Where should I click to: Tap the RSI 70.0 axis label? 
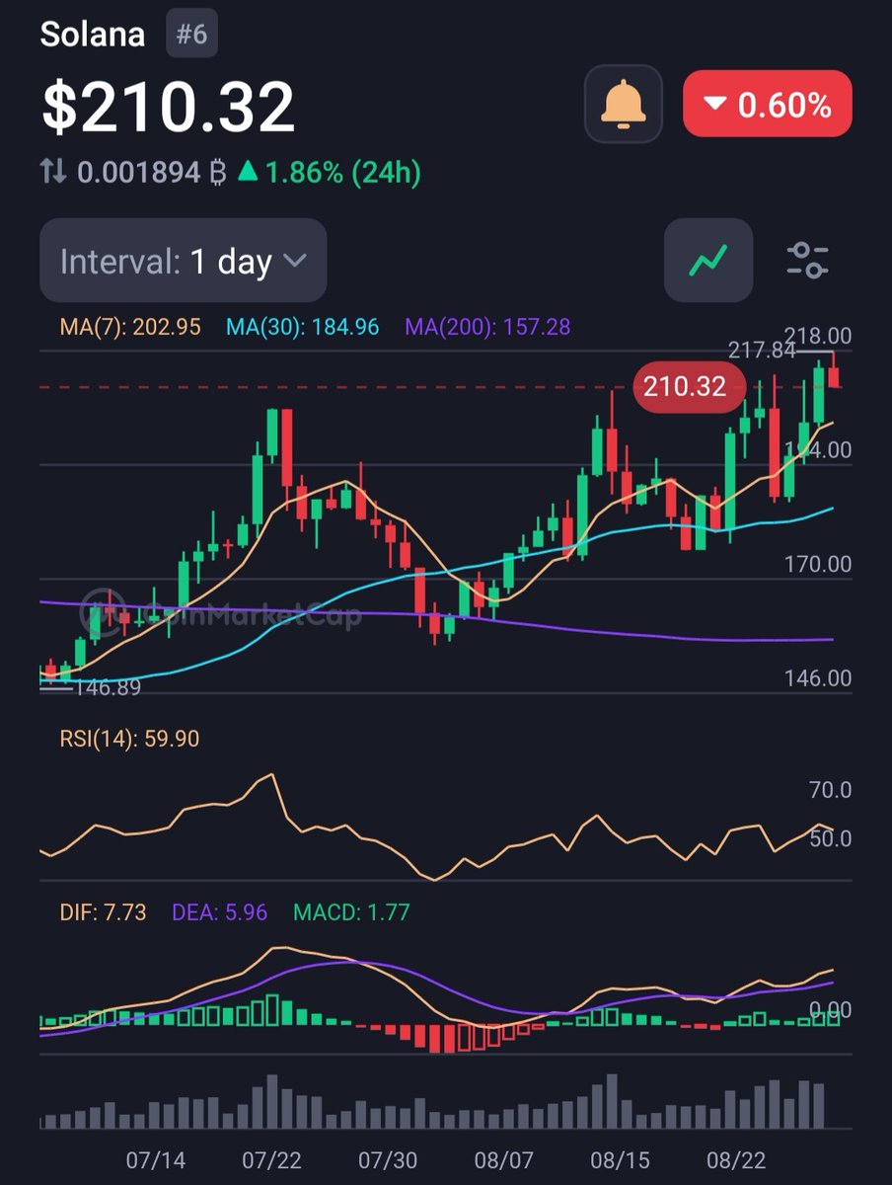pyautogui.click(x=830, y=790)
